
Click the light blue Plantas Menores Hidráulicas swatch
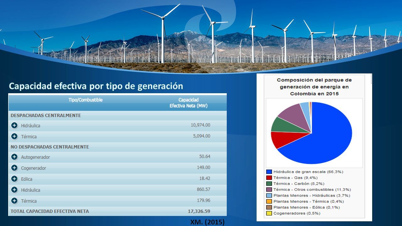[269, 196]
